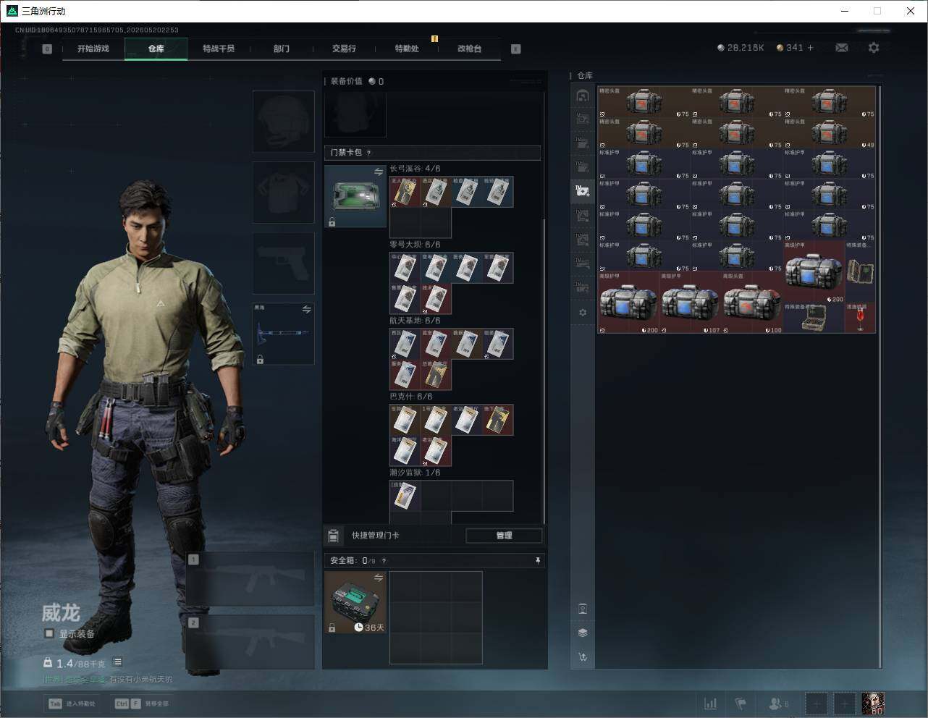Click the flag icon in the bottom bar
928x718 pixels.
pos(741,704)
